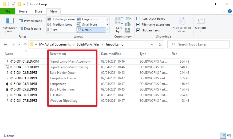Image resolution: width=233 pixels, height=139 pixels.
Task: Click the Refresh button beside address bar
Action: point(160,44)
